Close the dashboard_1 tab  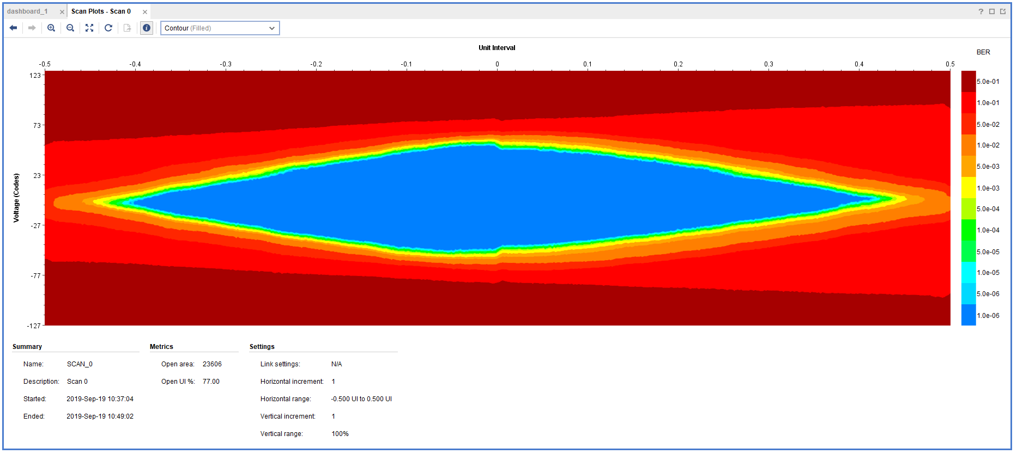(62, 12)
